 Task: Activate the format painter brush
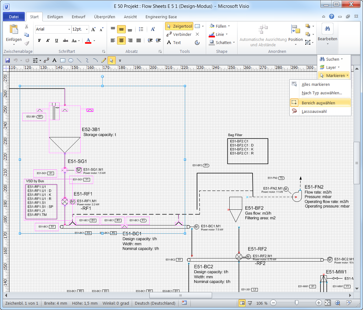pyautogui.click(x=27, y=43)
